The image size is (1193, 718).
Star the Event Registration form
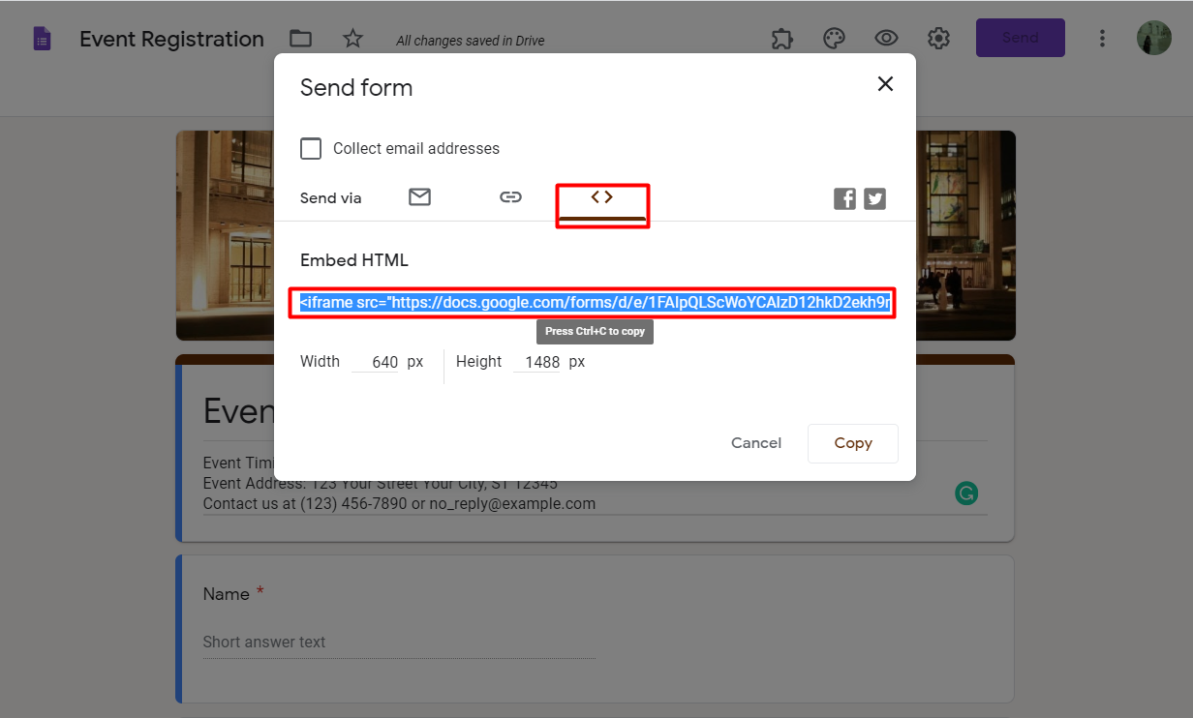[x=352, y=39]
